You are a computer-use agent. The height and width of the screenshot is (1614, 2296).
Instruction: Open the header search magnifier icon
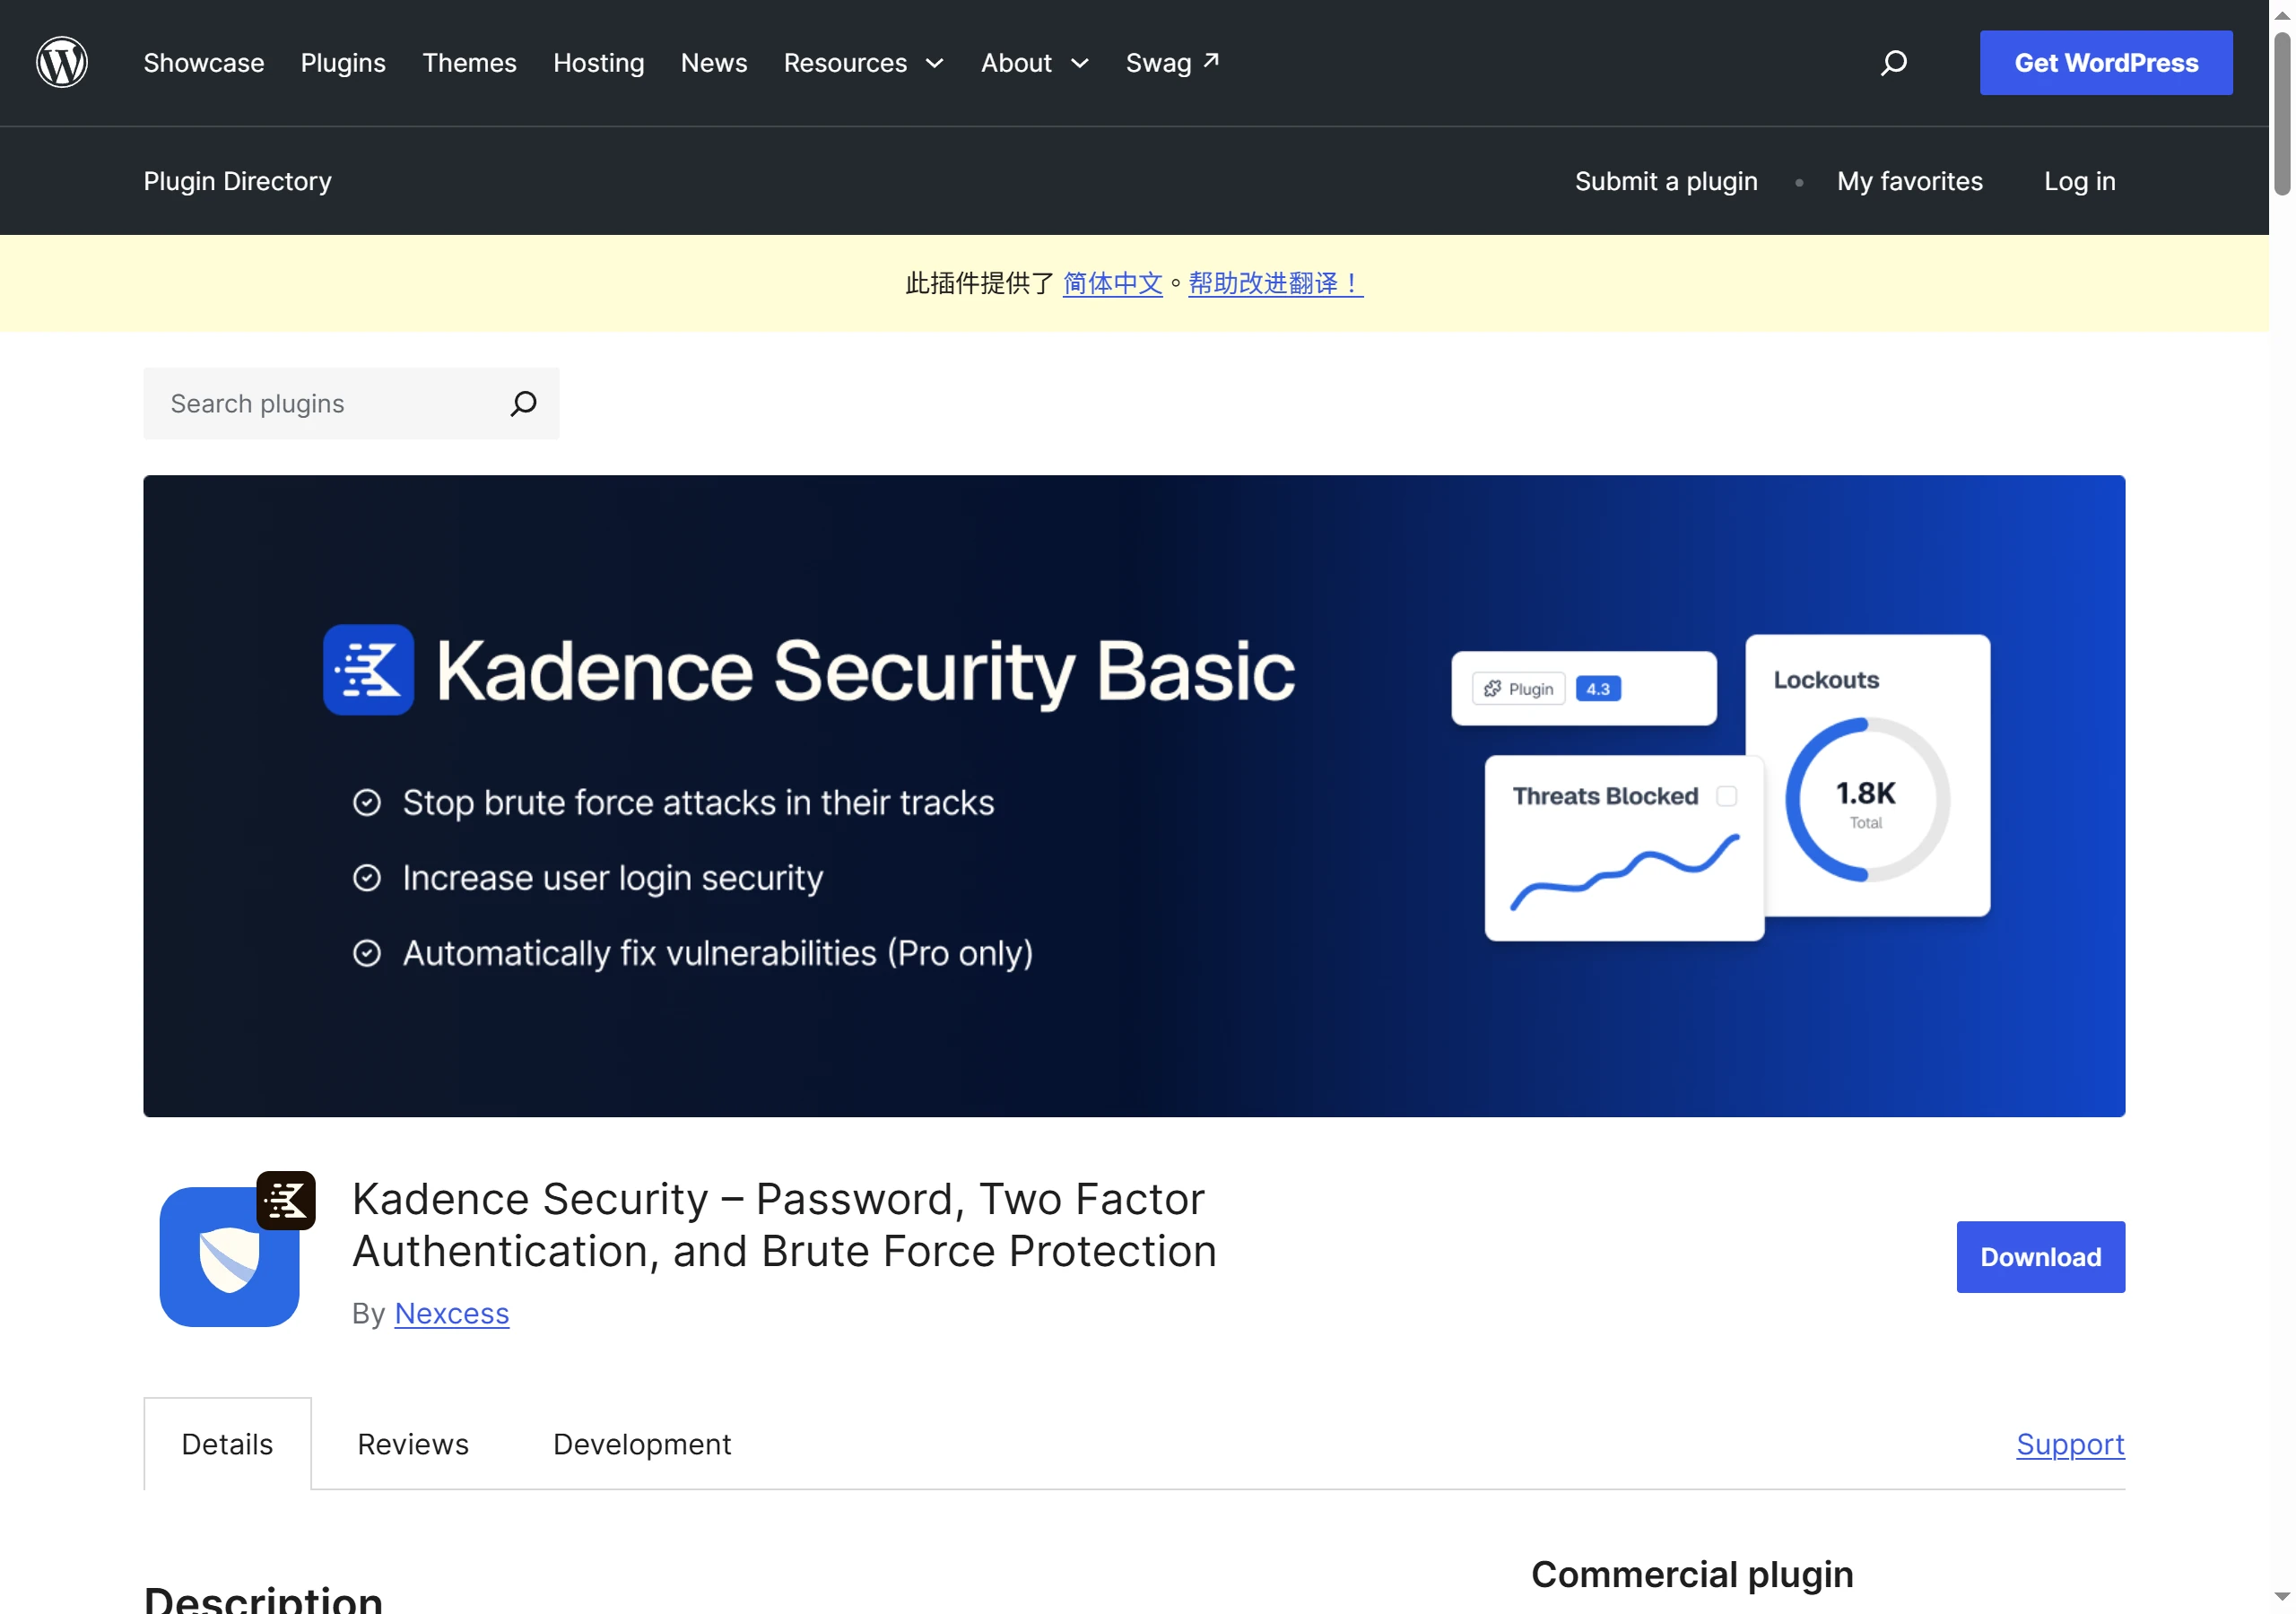coord(1893,63)
